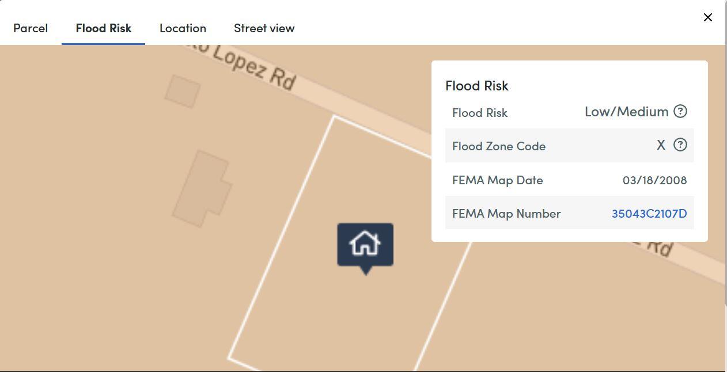Click the partial Rd label beside the panel
Viewport: 727px width, 372px height.
[x=658, y=248]
